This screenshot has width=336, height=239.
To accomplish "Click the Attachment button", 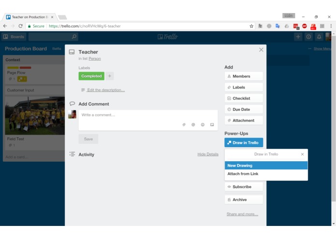I will [244, 120].
